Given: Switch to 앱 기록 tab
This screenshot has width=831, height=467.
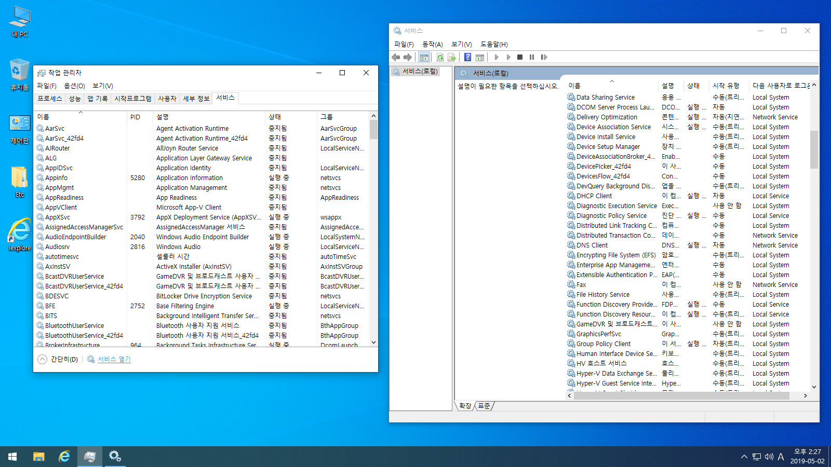Looking at the screenshot, I should click(x=98, y=99).
